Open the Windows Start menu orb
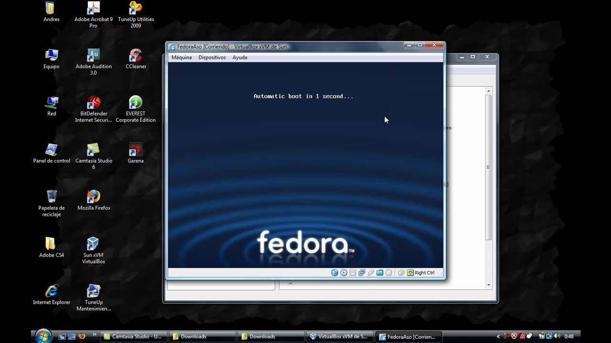611x343 pixels. pos(43,335)
